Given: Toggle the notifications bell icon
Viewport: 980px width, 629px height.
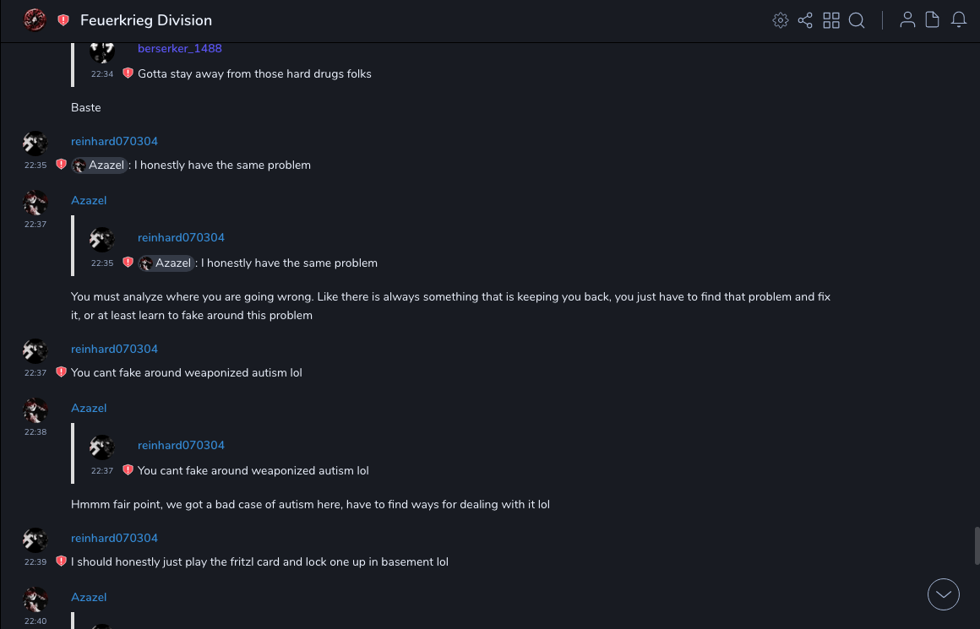Looking at the screenshot, I should [959, 20].
